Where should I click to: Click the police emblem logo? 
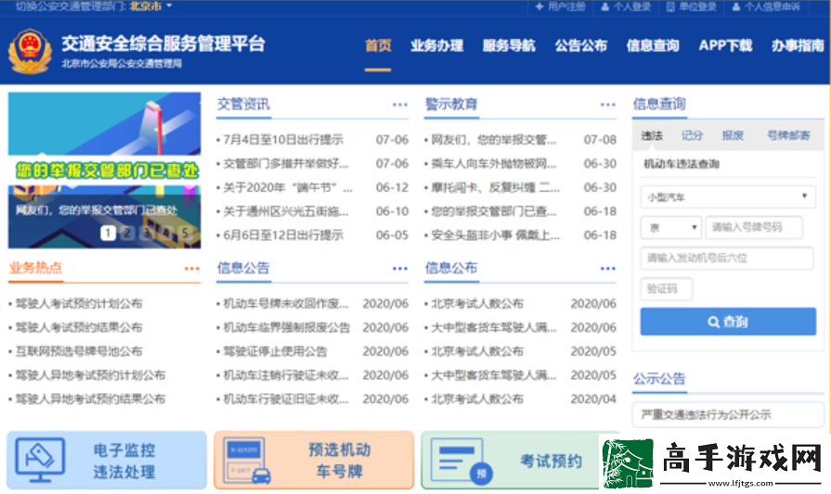(31, 51)
